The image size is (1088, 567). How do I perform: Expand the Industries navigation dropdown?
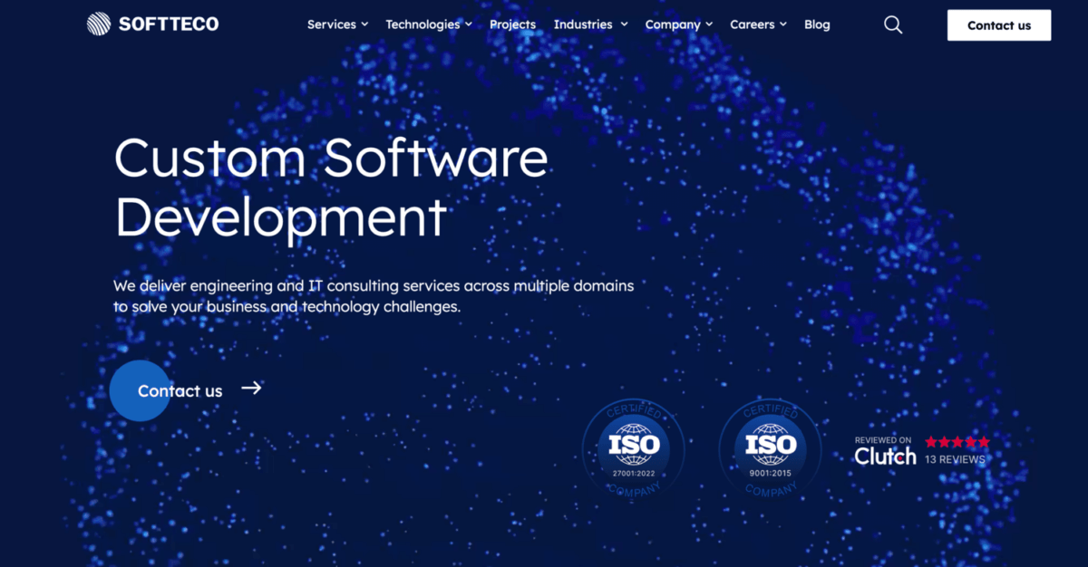click(x=584, y=24)
